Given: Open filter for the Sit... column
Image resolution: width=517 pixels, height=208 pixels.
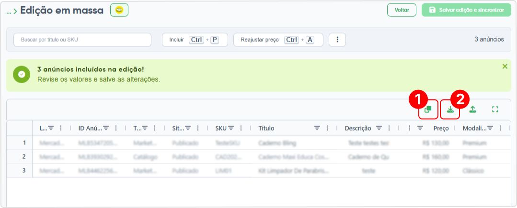Looking at the screenshot, I should [188, 128].
